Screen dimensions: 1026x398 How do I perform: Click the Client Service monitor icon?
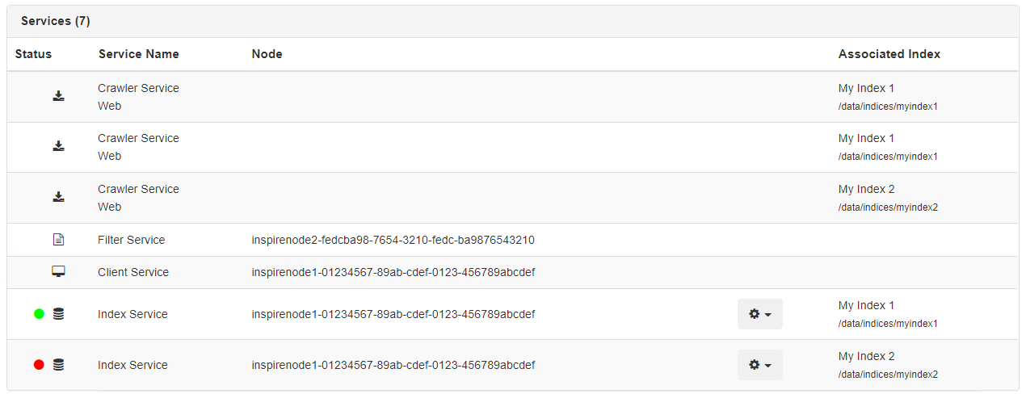(58, 272)
